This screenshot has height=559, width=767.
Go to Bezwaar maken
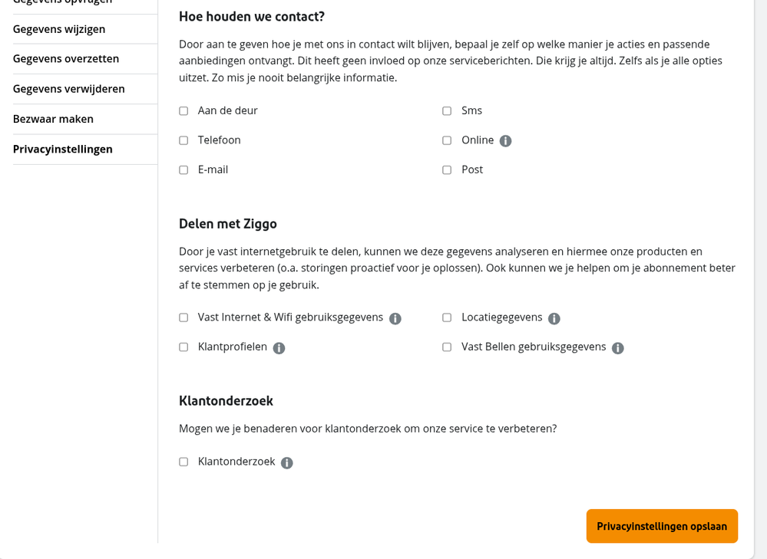[52, 119]
